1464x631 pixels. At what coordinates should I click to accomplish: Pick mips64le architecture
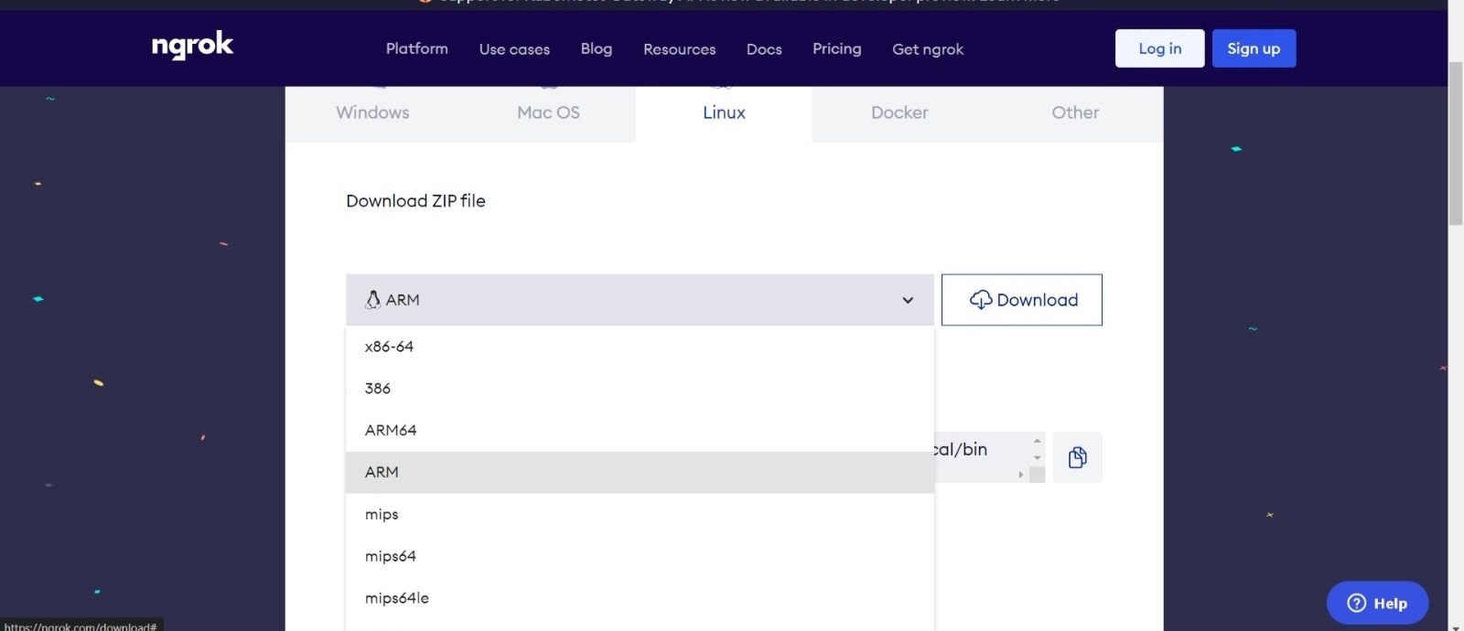tap(397, 598)
